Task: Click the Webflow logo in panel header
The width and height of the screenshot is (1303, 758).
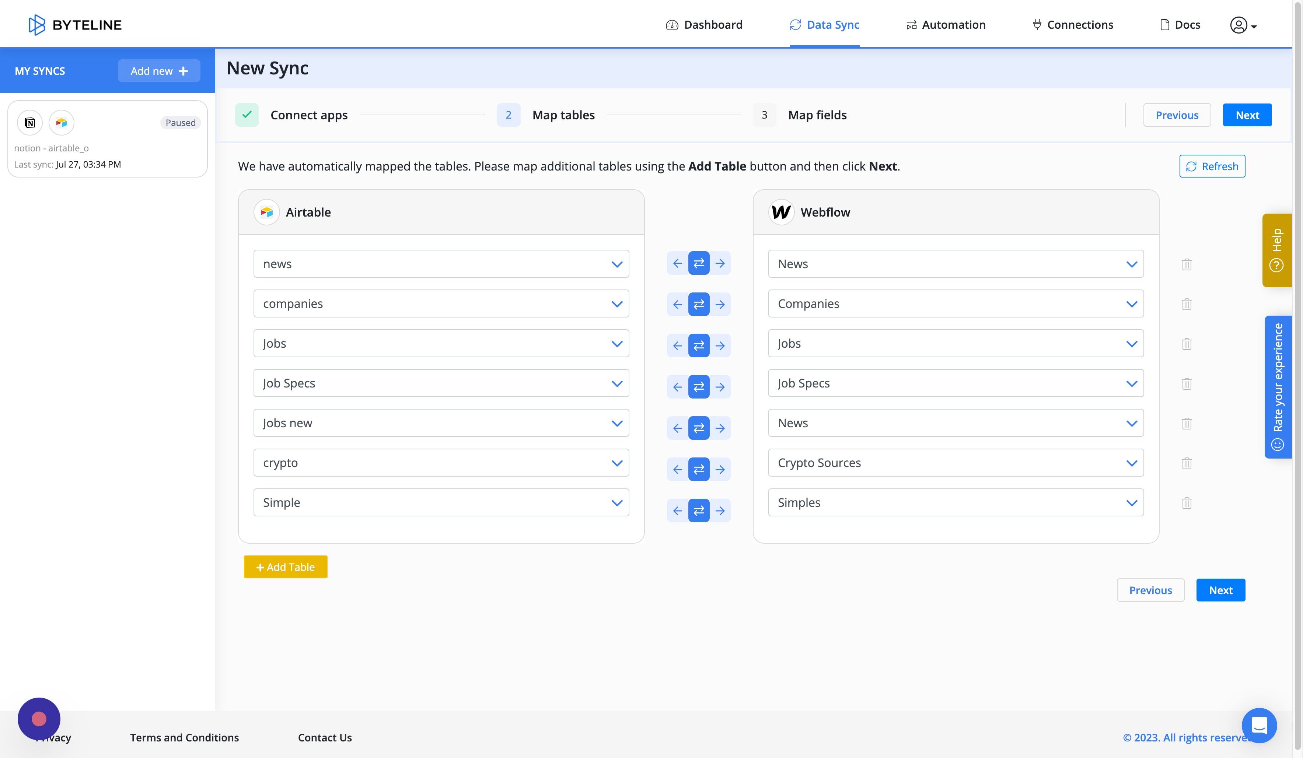Action: [781, 213]
